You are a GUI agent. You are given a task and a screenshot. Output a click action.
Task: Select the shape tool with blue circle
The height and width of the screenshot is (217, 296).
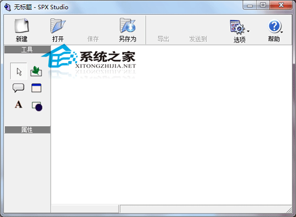[x=37, y=106]
